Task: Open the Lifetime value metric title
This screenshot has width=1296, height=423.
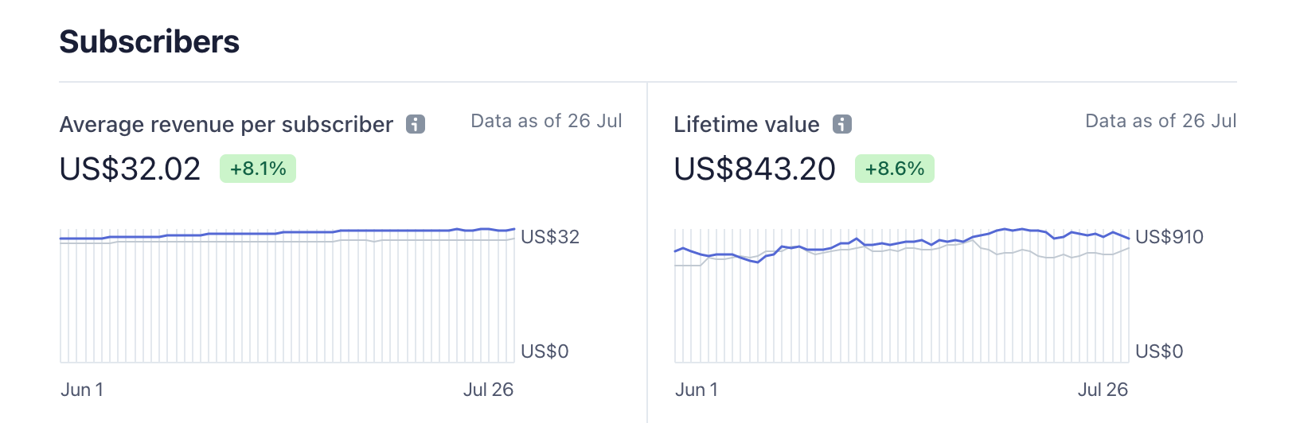Action: 746,125
